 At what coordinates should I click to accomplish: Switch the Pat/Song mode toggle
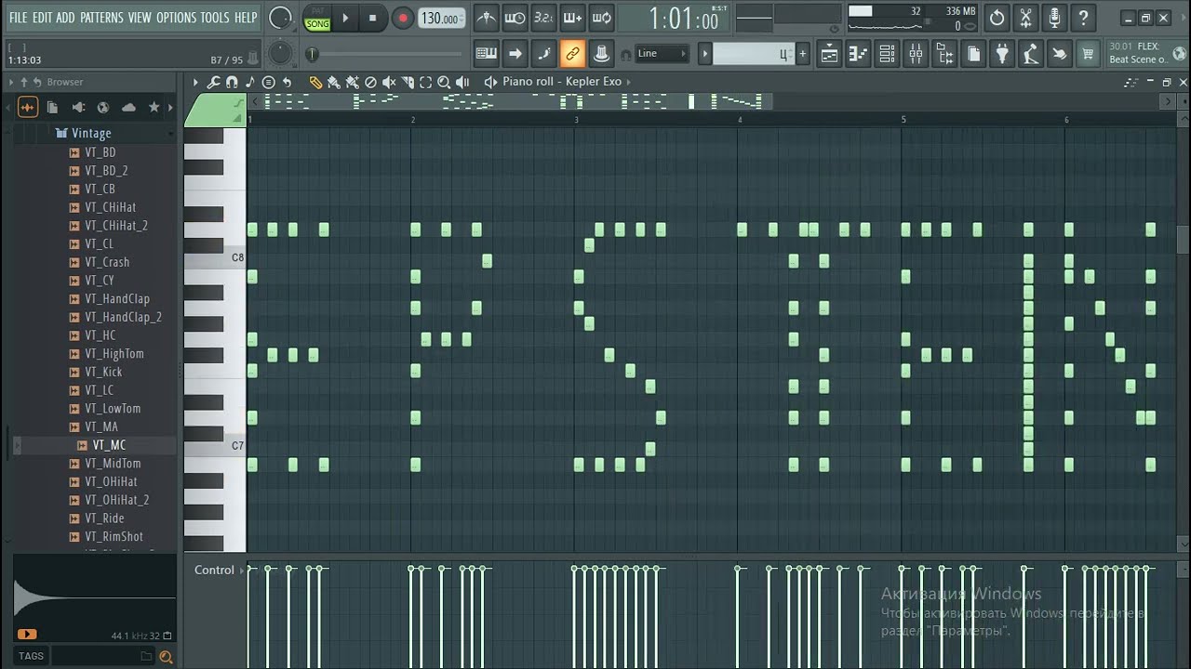coord(317,18)
